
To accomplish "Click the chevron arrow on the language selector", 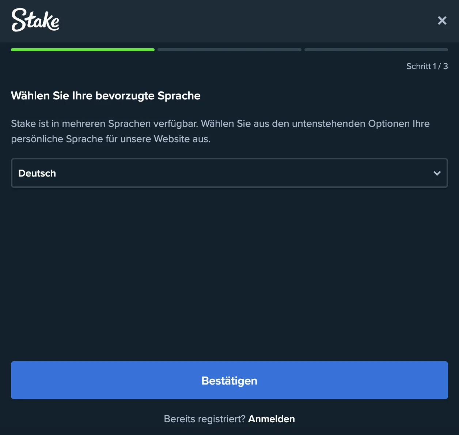I will click(x=437, y=173).
